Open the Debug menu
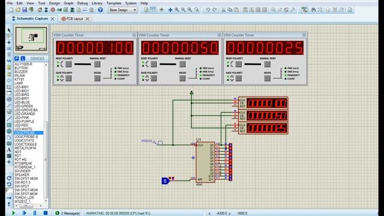The width and height of the screenshot is (384, 216). click(x=82, y=3)
